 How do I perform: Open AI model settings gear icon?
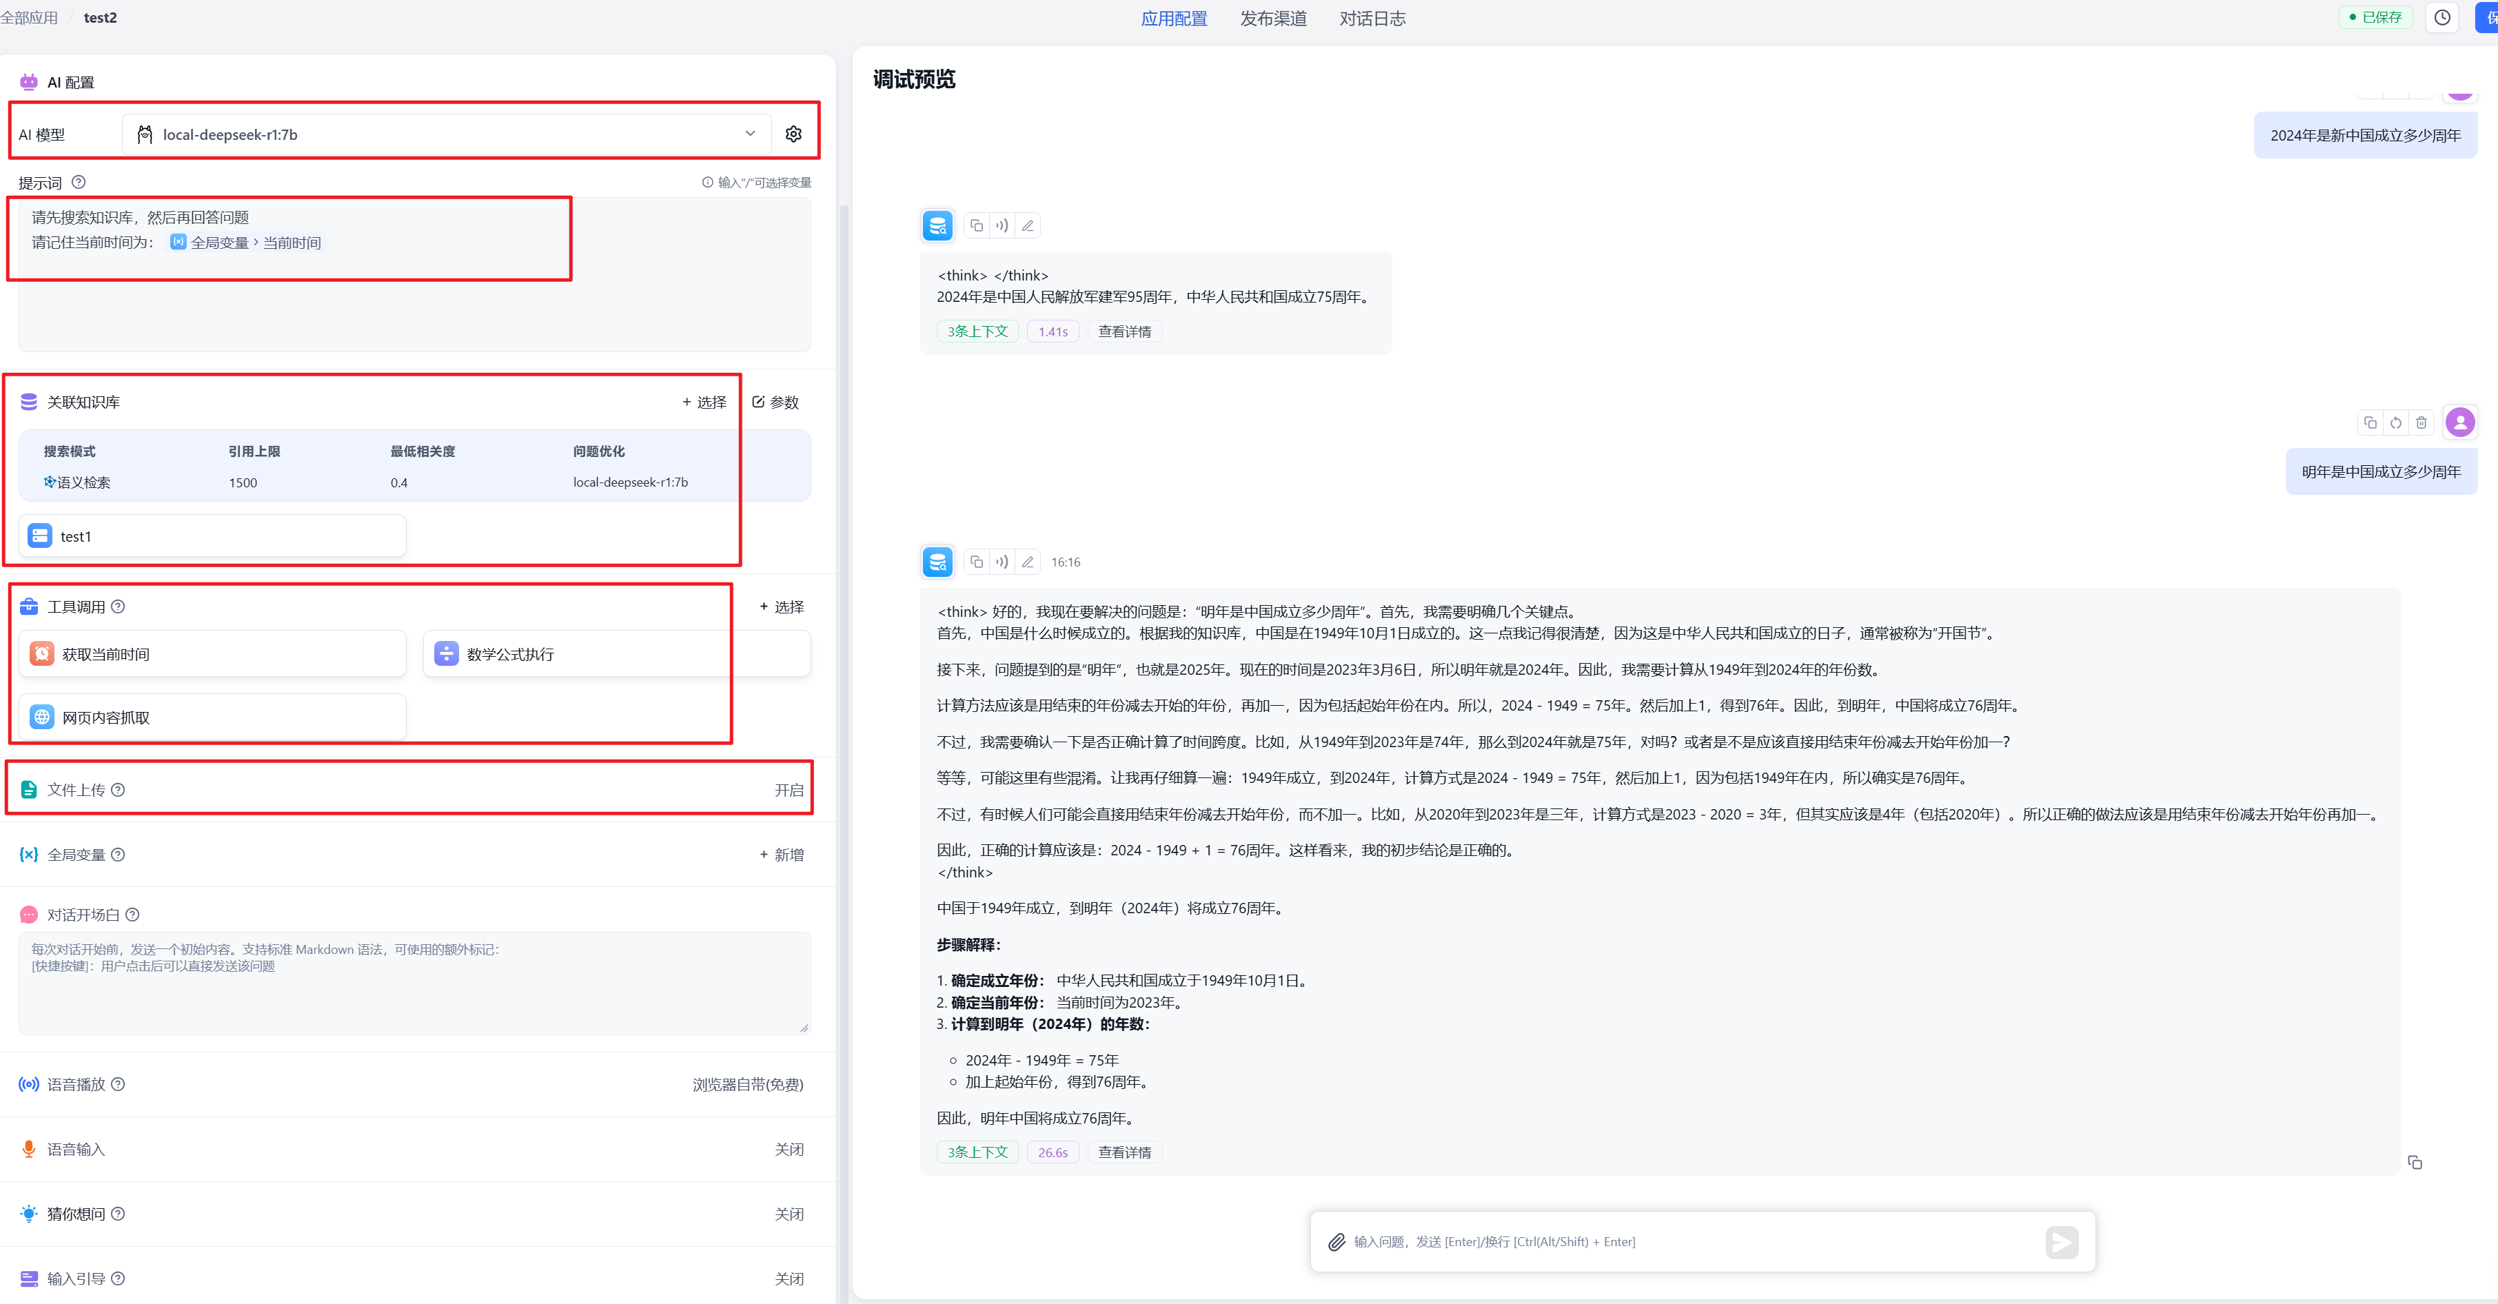pyautogui.click(x=793, y=134)
